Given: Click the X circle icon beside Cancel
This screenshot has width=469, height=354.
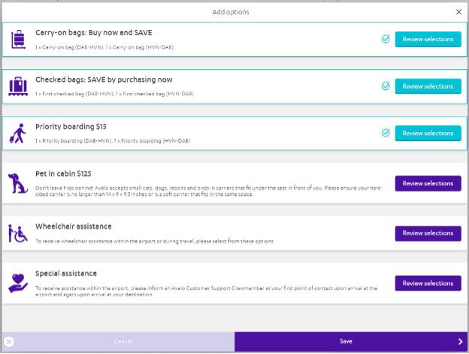Looking at the screenshot, I should pyautogui.click(x=9, y=341).
